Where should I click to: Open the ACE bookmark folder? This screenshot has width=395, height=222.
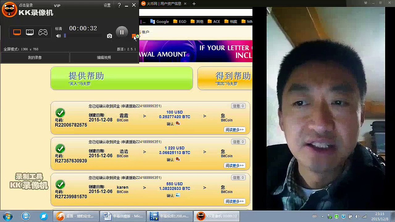click(x=214, y=22)
